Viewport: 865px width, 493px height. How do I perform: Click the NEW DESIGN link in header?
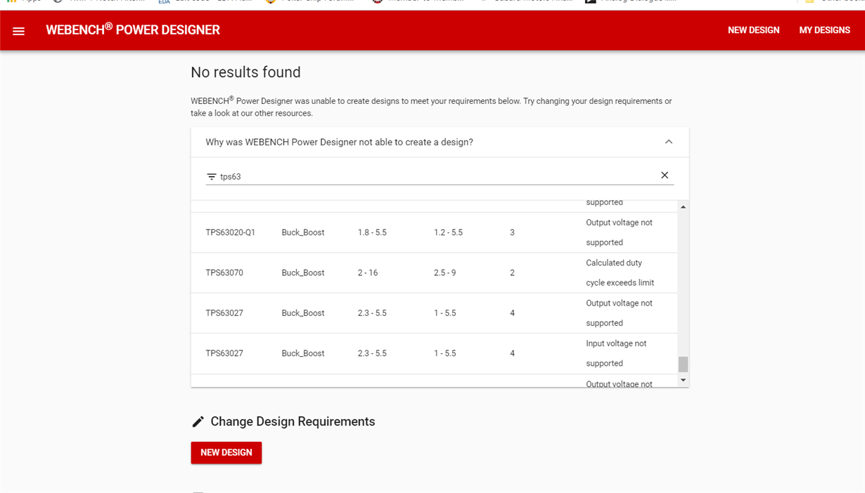pyautogui.click(x=754, y=30)
